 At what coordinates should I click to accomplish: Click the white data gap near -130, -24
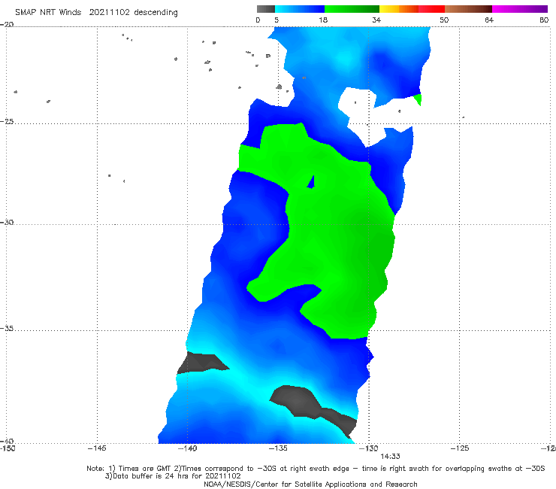click(369, 114)
